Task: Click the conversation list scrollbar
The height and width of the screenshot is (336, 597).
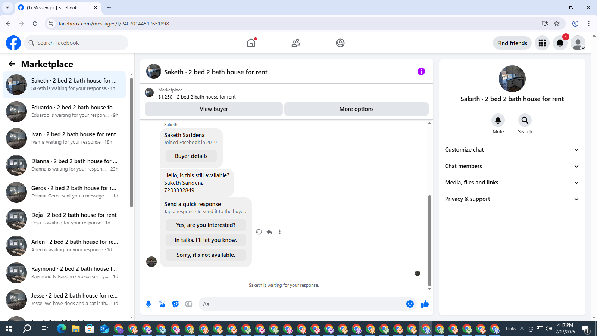Action: [131, 142]
